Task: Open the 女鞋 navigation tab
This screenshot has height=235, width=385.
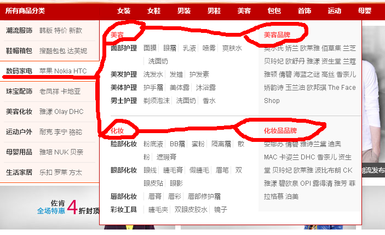Action: coord(154,11)
